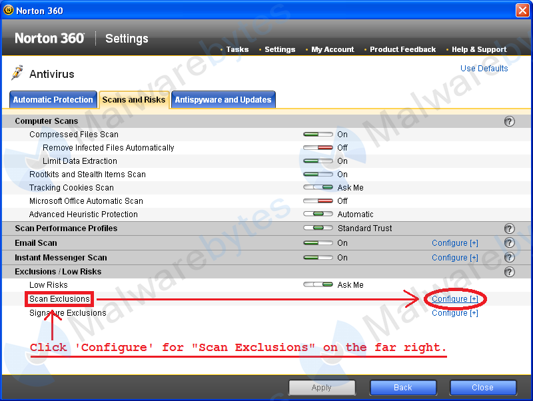The width and height of the screenshot is (533, 401).
Task: Toggle Limit Data Extraction switch
Action: click(x=318, y=161)
